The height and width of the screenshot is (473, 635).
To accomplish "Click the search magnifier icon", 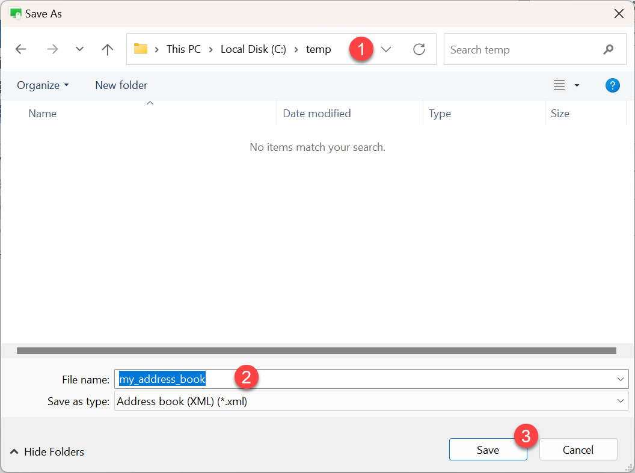I will click(609, 49).
